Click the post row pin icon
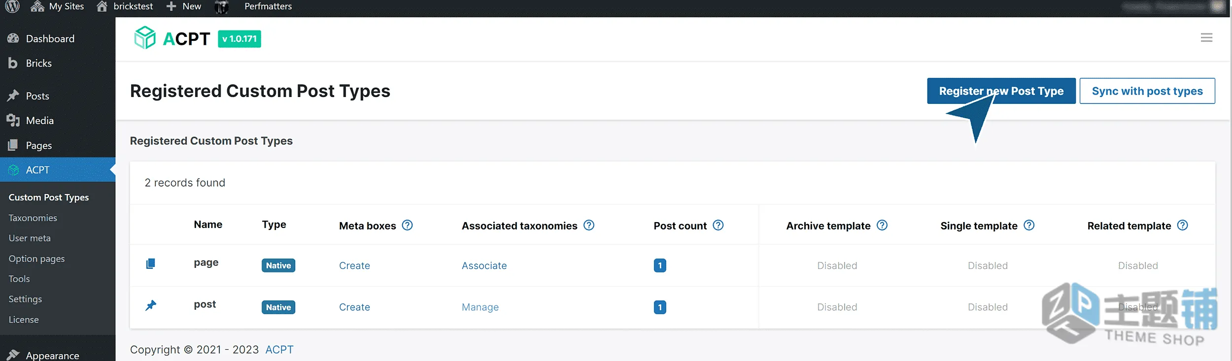 [x=151, y=305]
